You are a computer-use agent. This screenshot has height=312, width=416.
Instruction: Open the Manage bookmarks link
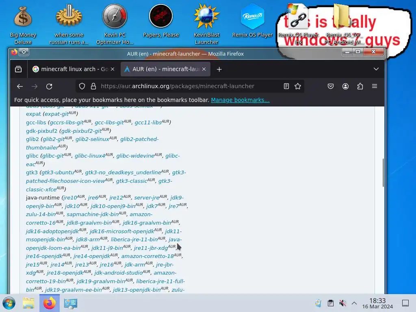click(x=240, y=100)
